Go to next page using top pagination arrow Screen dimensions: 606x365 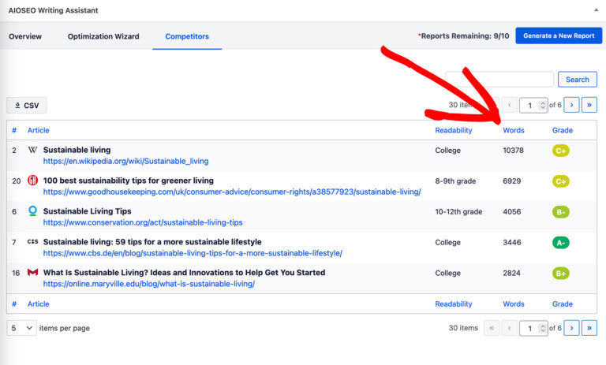pos(572,105)
